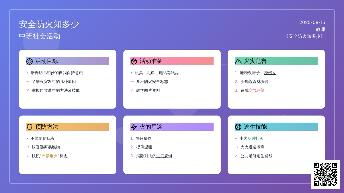344x193 pixels.
Task: Click the date 2025-08-15
Action: (312, 22)
